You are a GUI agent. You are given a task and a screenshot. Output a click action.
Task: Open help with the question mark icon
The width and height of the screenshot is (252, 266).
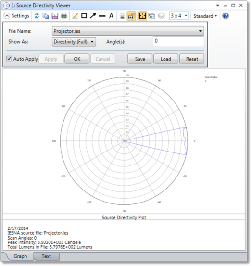click(226, 16)
